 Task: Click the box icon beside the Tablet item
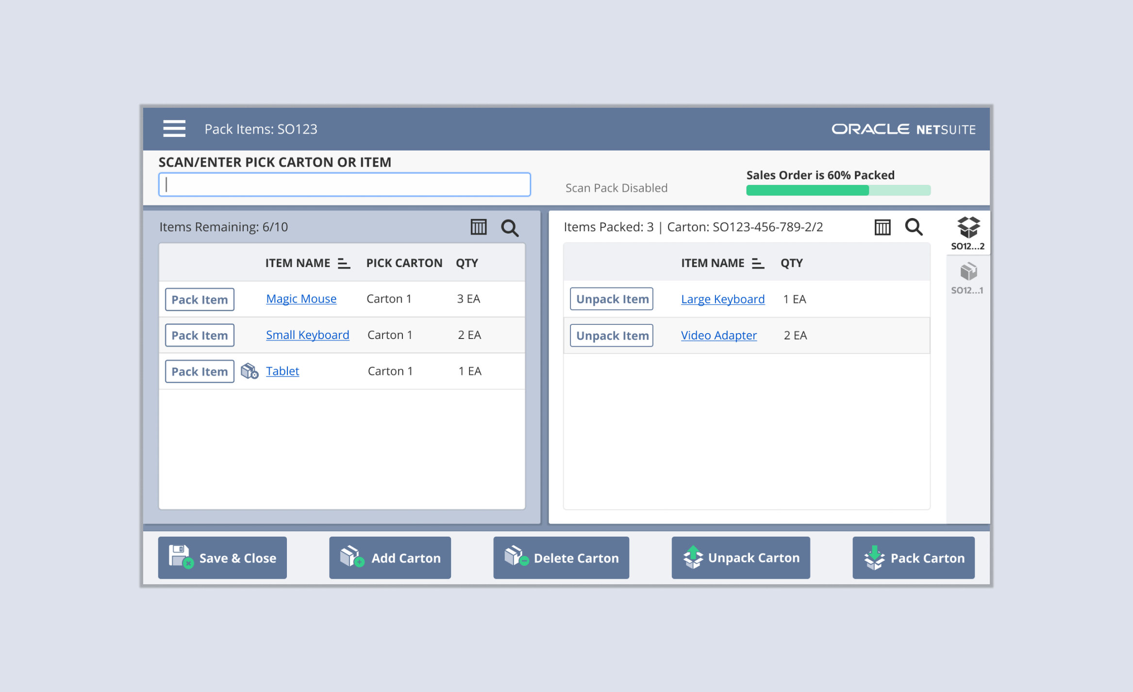coord(250,371)
